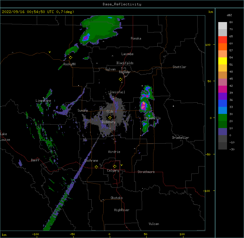Click the white plus marker west of Drumheller
Viewport: 244px width, 238px height.
[x=173, y=106]
